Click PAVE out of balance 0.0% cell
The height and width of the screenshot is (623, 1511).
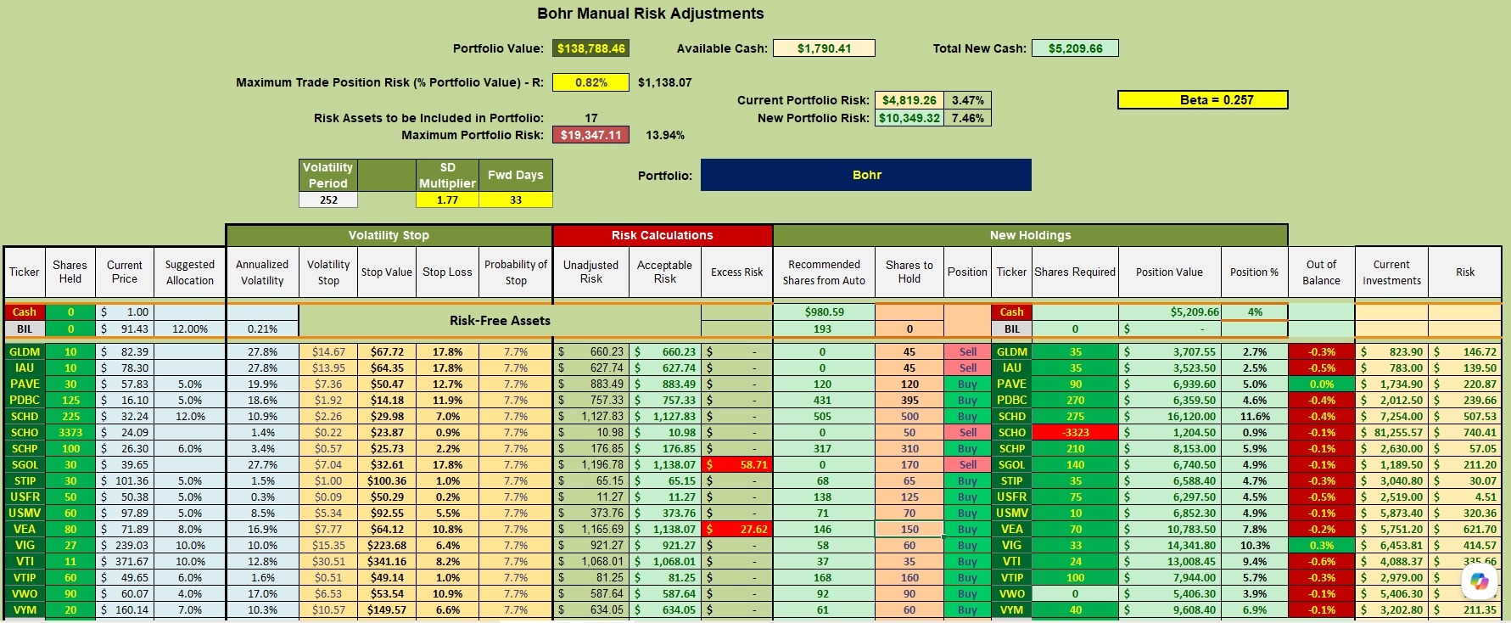[x=1321, y=384]
